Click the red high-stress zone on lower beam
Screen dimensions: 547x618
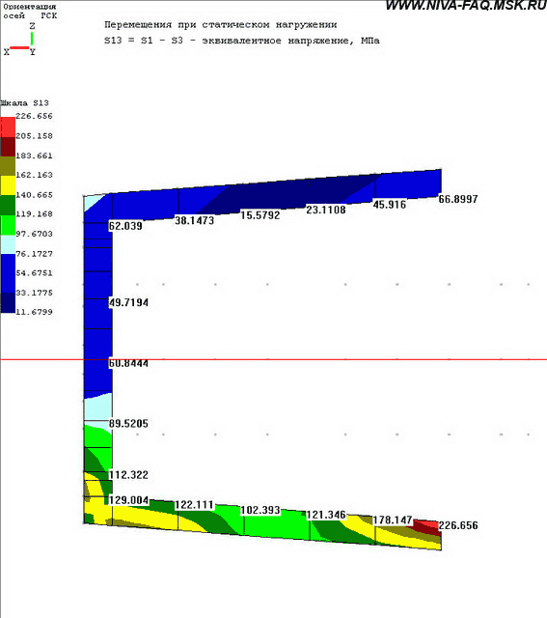tap(427, 527)
